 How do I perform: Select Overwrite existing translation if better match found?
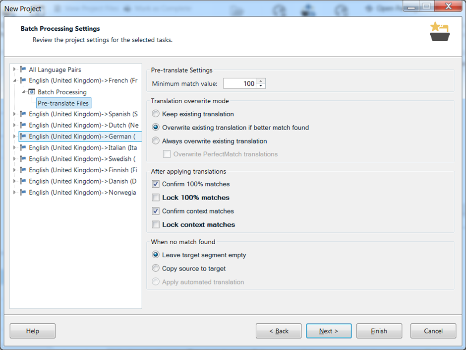coord(156,128)
